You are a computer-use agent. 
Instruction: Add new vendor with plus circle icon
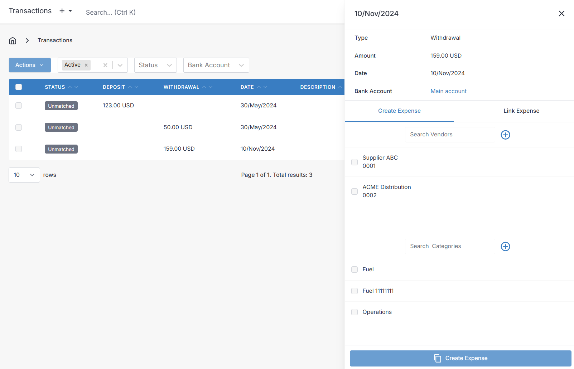[505, 135]
